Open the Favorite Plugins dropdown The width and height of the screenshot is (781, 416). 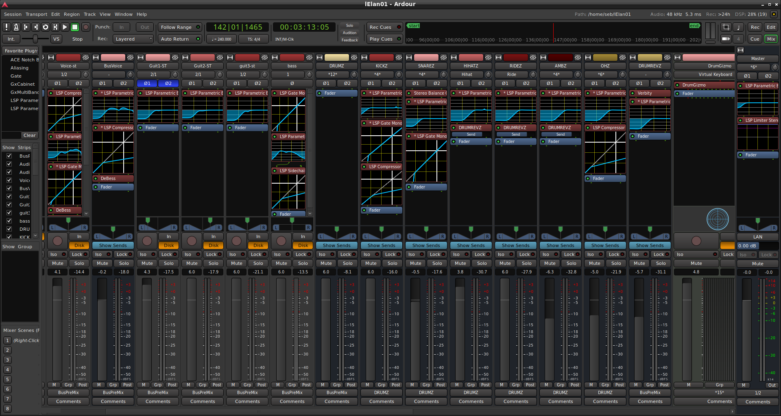point(21,51)
